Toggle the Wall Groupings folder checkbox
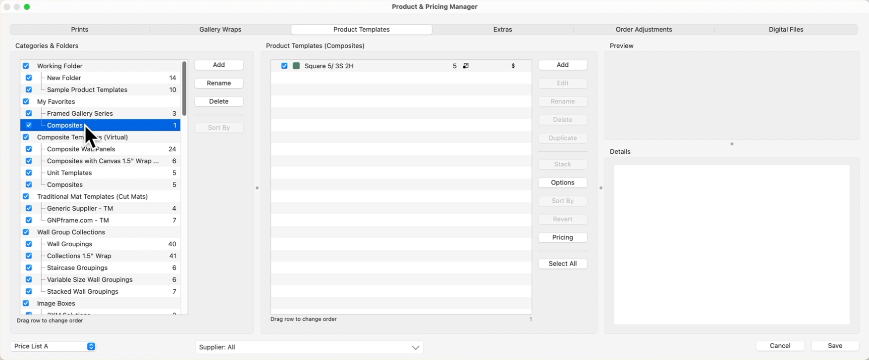Viewport: 869px width, 360px height. pos(29,244)
